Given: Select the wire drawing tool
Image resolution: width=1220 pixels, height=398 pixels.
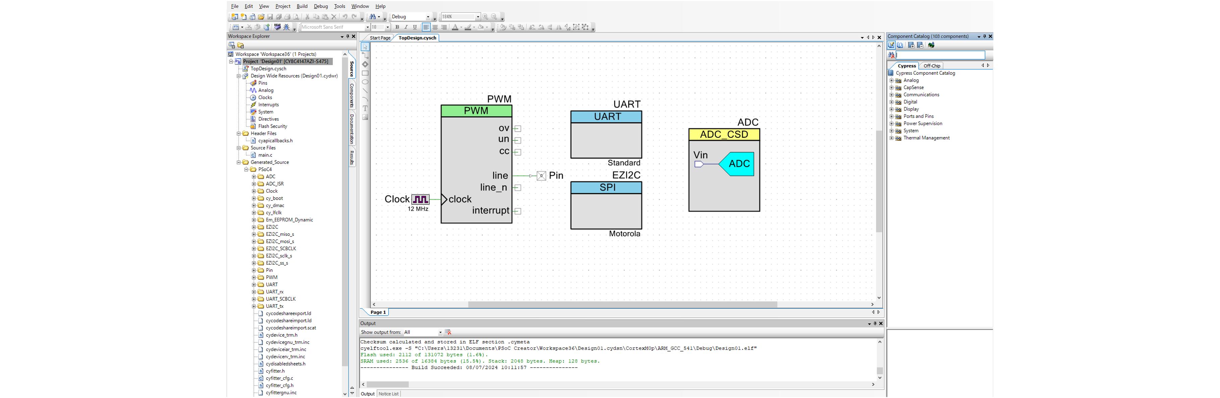Looking at the screenshot, I should point(365,55).
